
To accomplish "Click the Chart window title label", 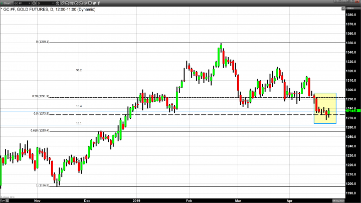I will (7, 3).
